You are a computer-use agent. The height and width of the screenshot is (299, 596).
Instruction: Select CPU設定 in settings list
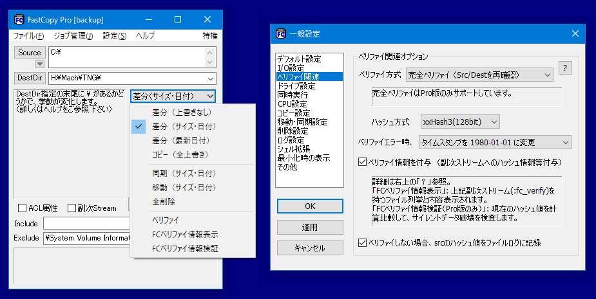point(309,104)
